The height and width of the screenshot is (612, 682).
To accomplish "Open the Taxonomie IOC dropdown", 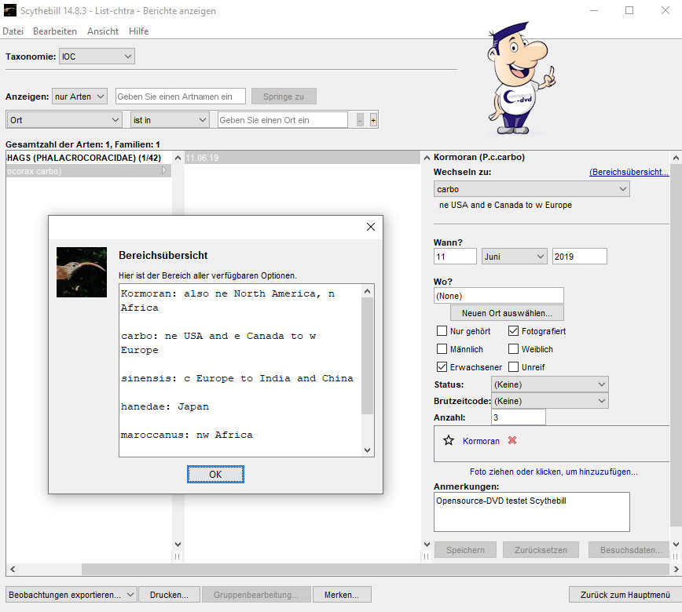I will [97, 56].
